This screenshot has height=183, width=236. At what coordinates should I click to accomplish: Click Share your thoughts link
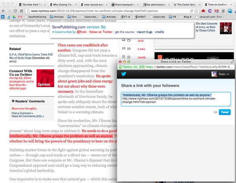click(24, 108)
